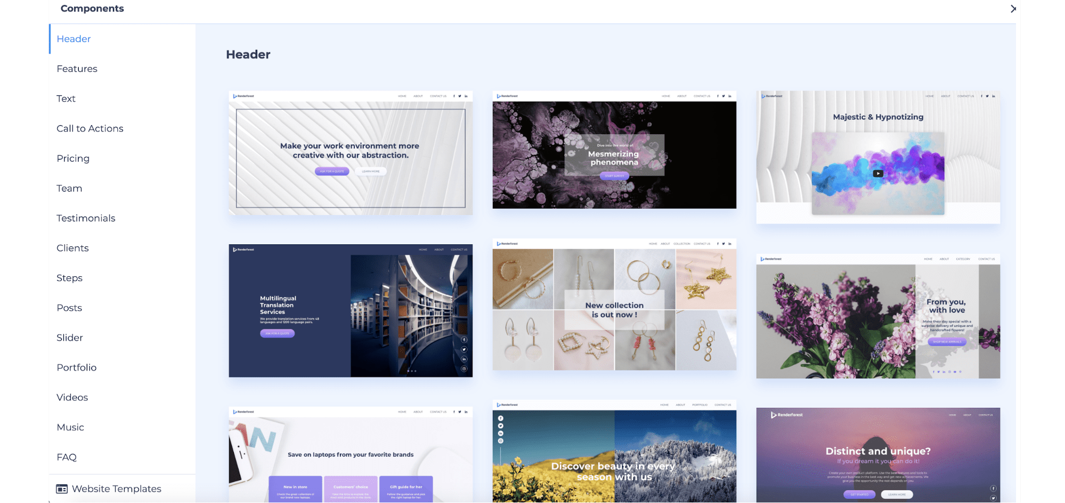Image resolution: width=1065 pixels, height=503 pixels.
Task: Click the Instagram icon on the Discover beauty template
Action: pos(501,441)
